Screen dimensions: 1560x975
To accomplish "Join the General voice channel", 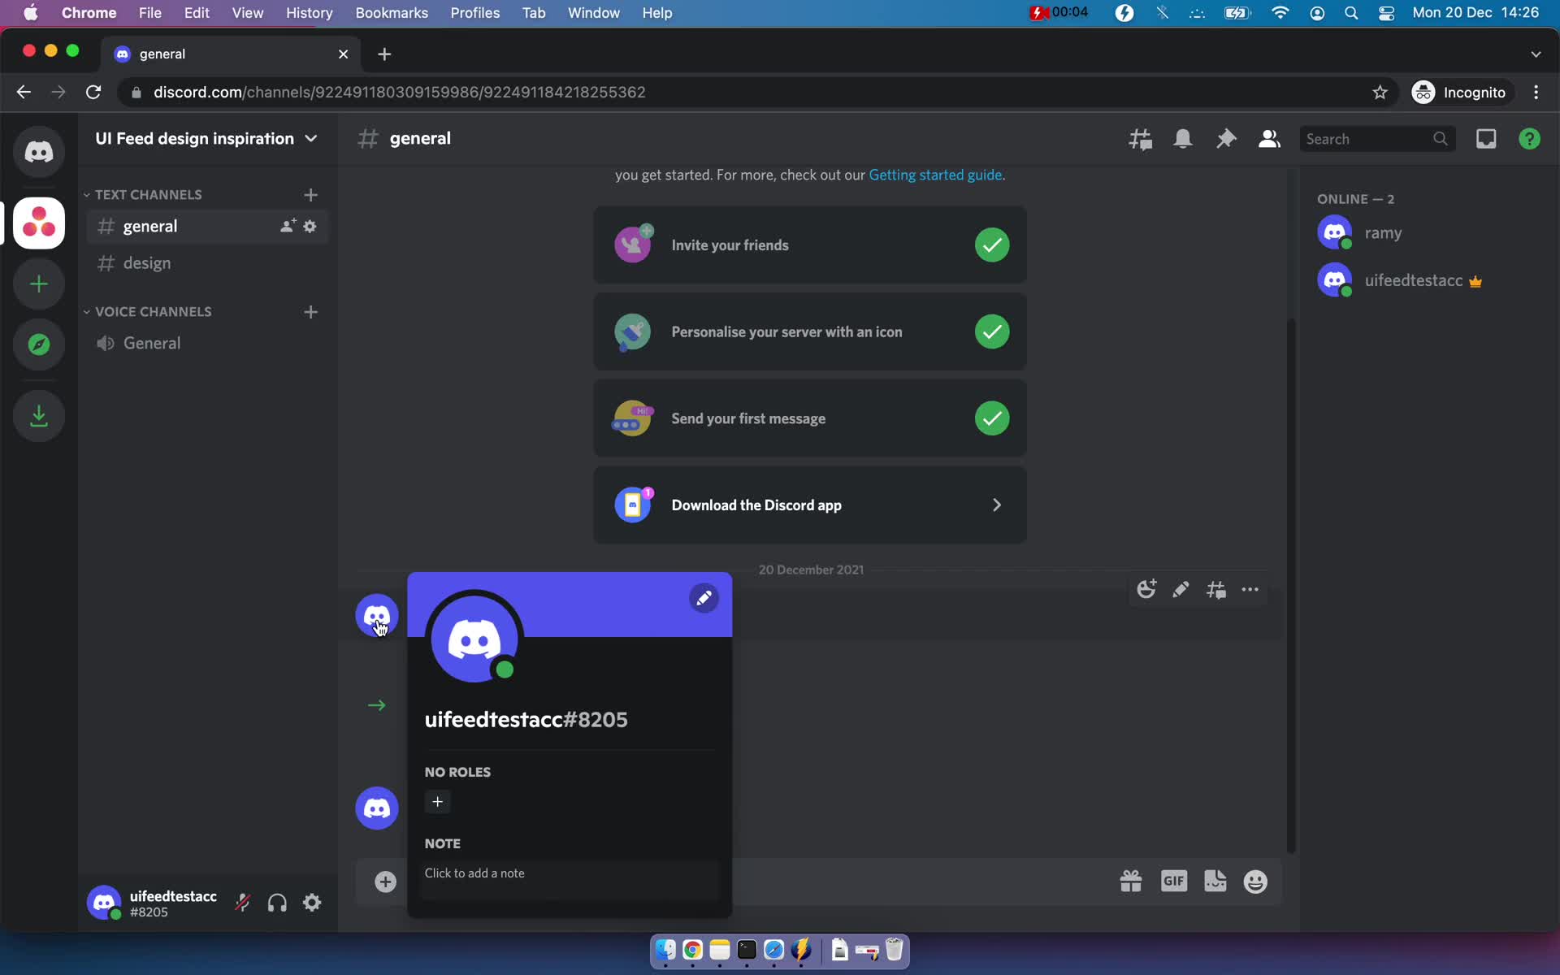I will [207, 344].
